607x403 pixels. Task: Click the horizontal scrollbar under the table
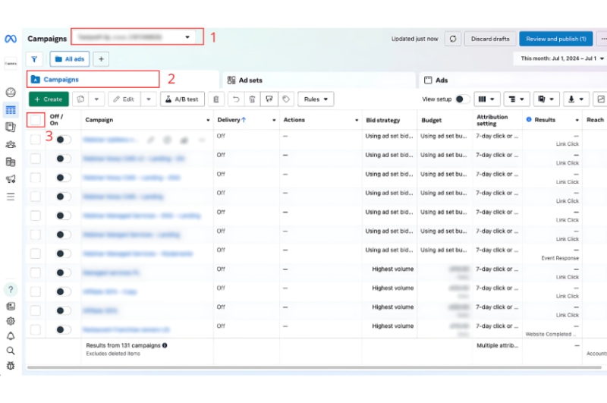pyautogui.click(x=314, y=367)
